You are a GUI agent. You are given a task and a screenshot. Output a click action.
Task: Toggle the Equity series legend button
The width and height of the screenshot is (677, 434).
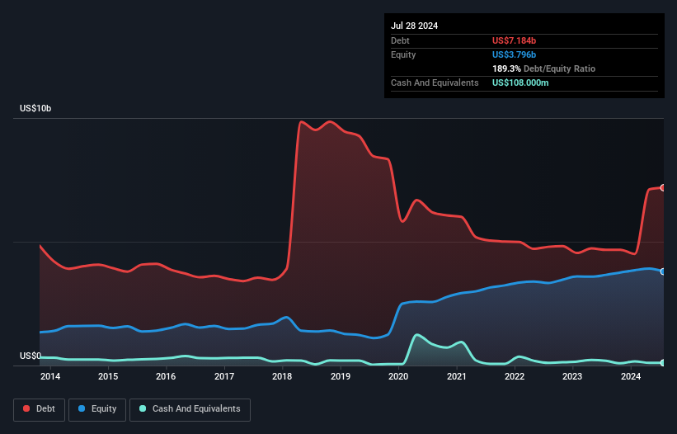click(97, 409)
